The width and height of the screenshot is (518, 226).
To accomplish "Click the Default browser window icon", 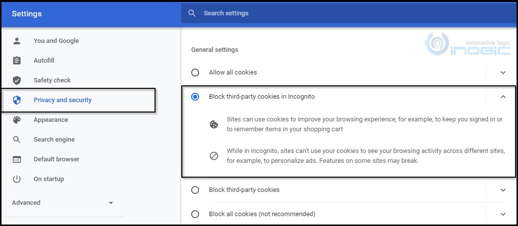I will click(x=16, y=159).
